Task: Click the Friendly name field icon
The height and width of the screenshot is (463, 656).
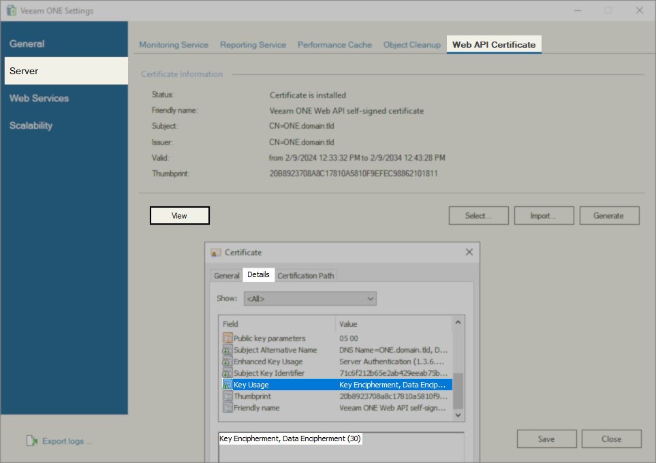Action: (228, 408)
